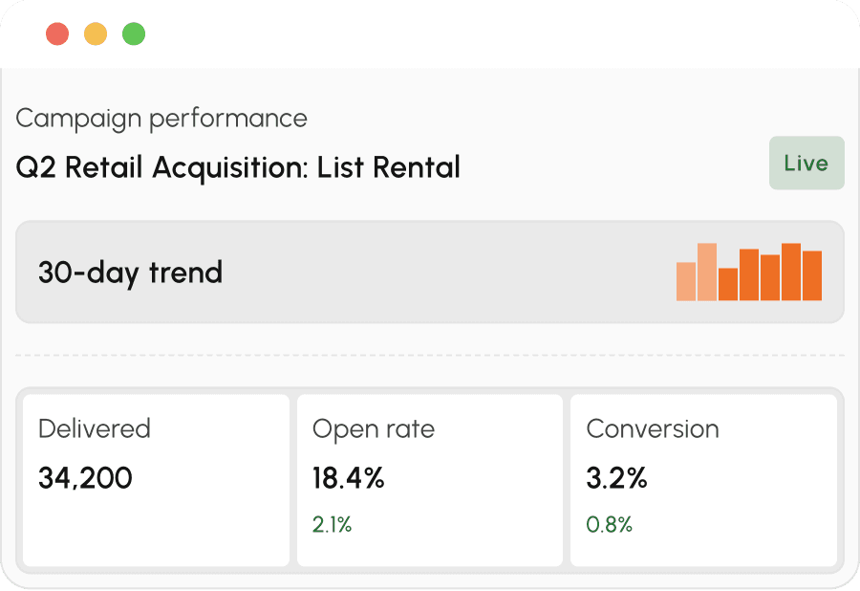Screen dimensions: 860x591
Task: Click the yellow minimize window button
Action: pyautogui.click(x=96, y=34)
